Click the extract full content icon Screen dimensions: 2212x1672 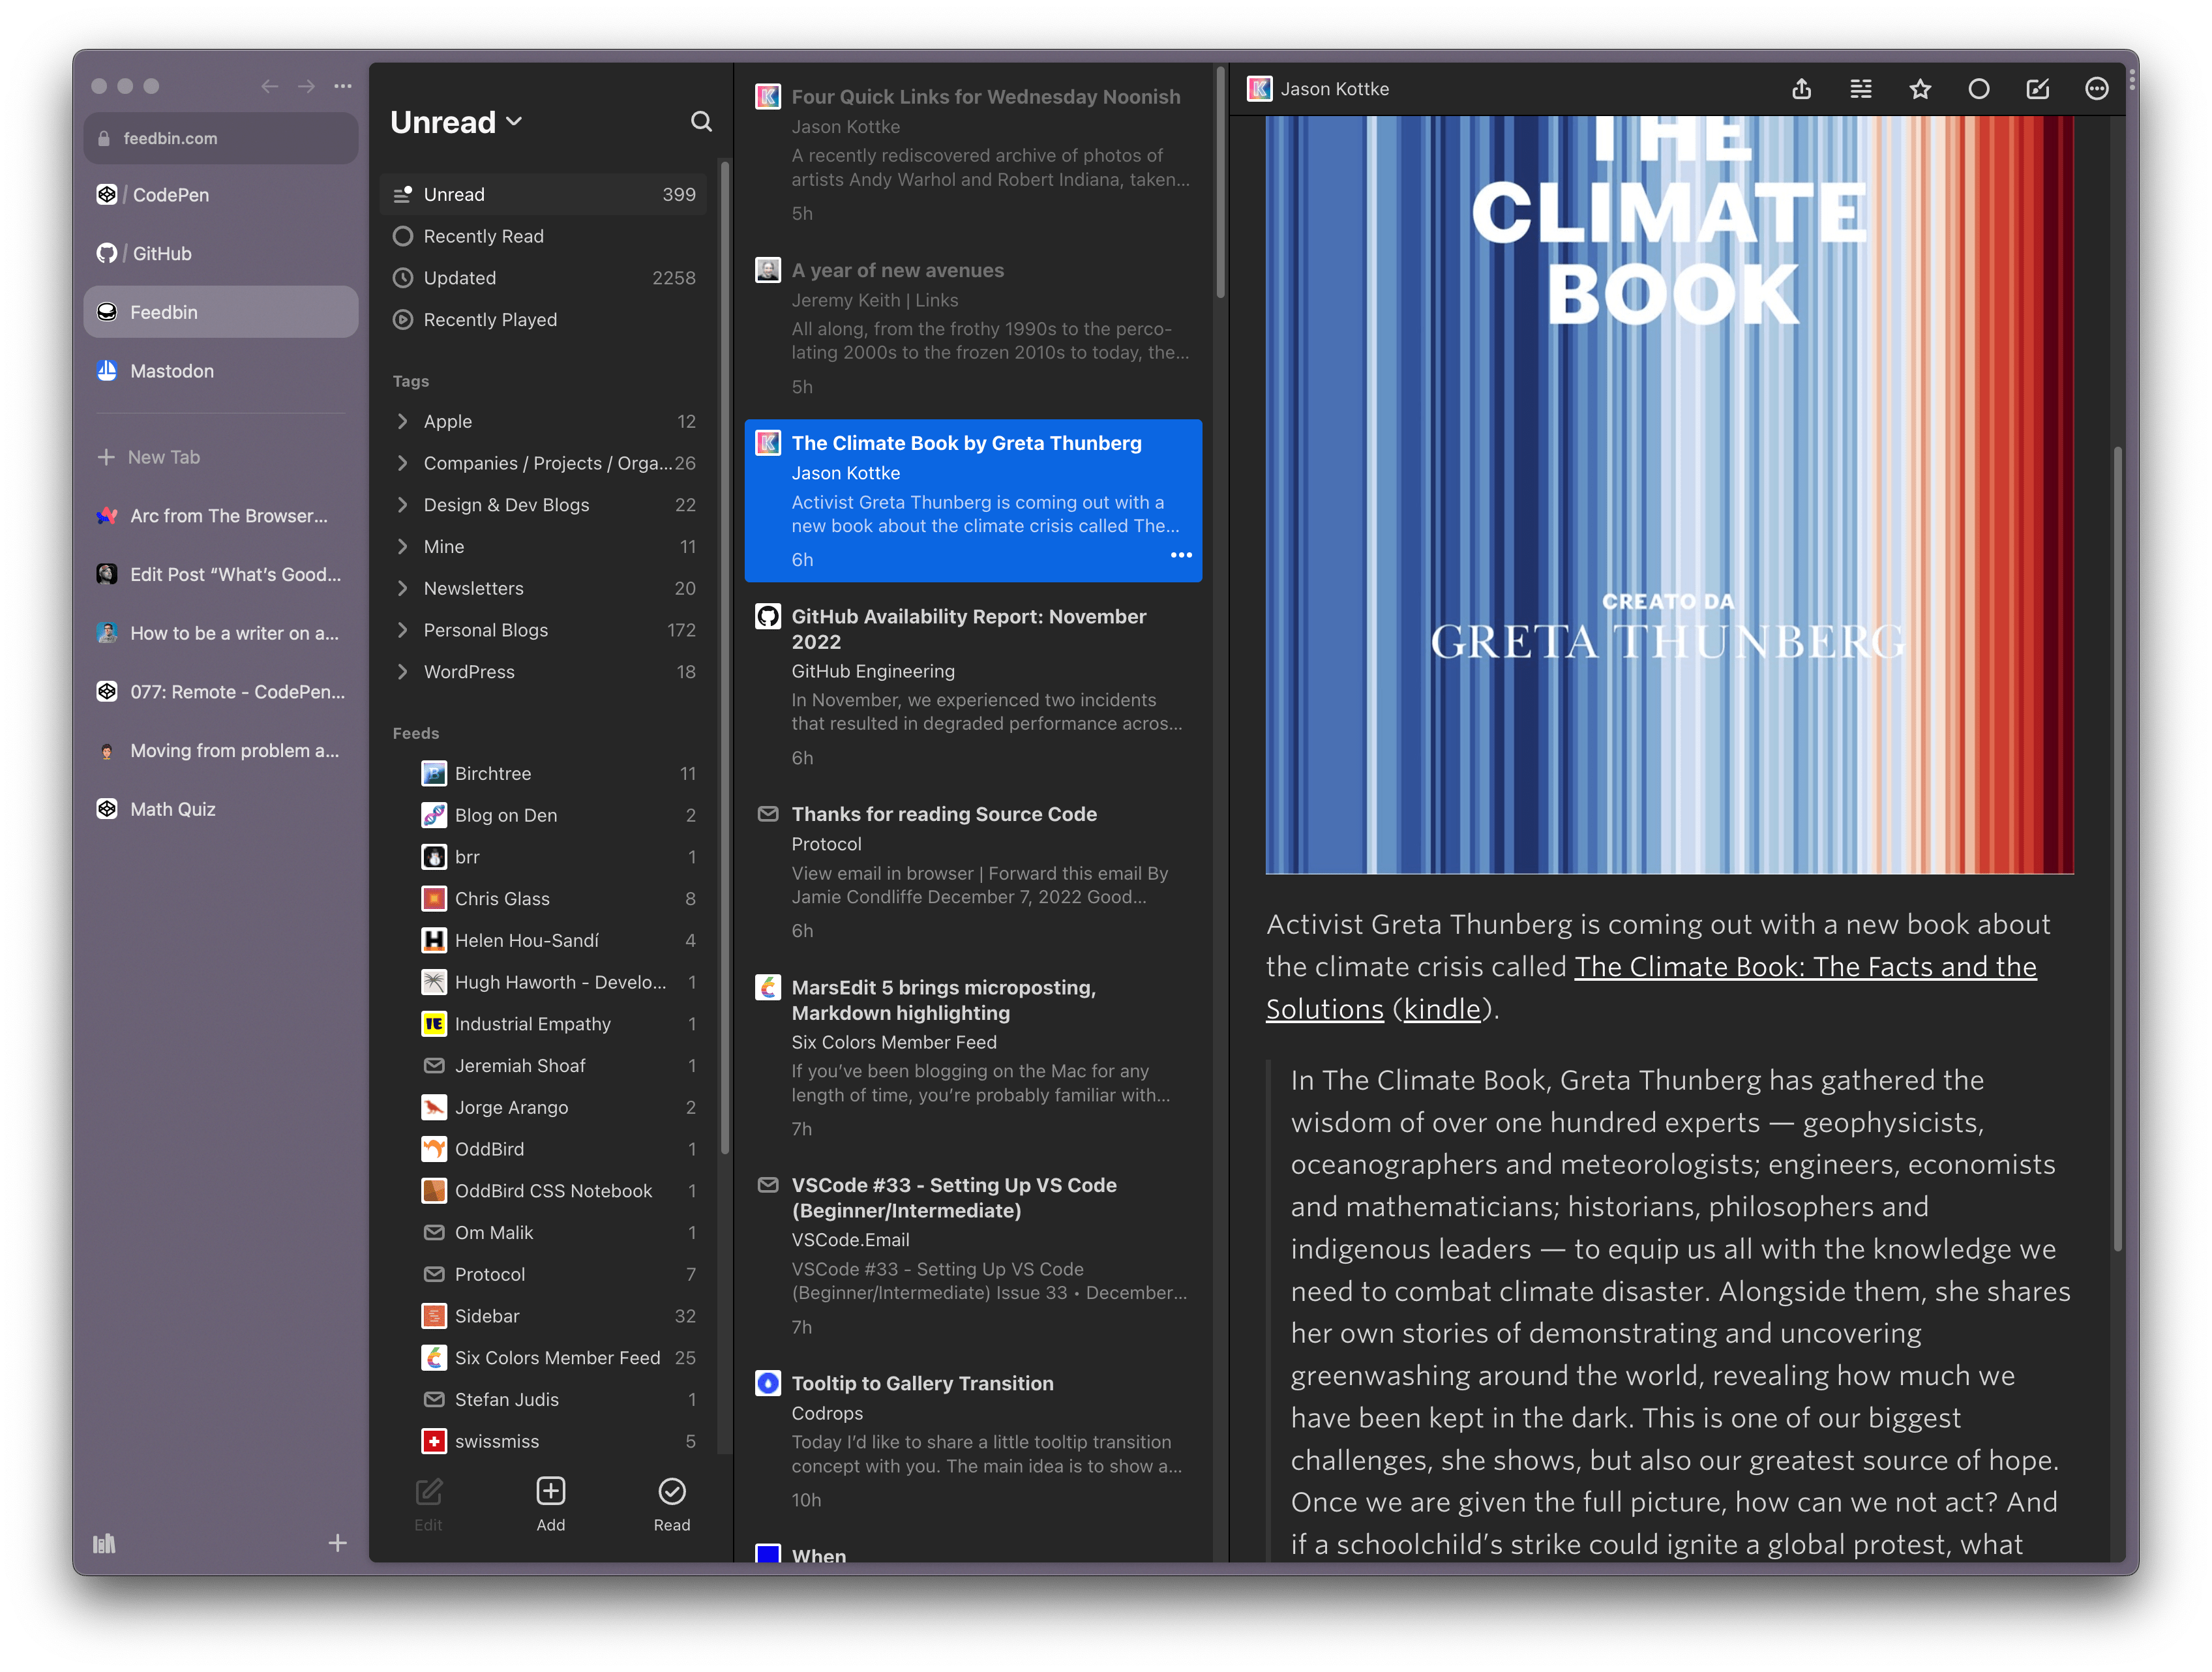1860,89
